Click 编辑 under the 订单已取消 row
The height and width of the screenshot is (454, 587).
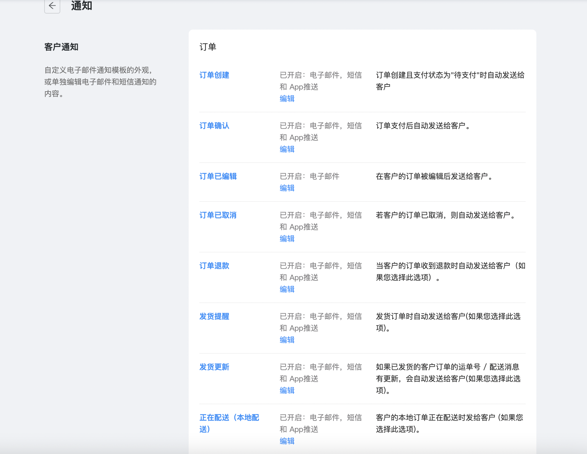coord(287,239)
